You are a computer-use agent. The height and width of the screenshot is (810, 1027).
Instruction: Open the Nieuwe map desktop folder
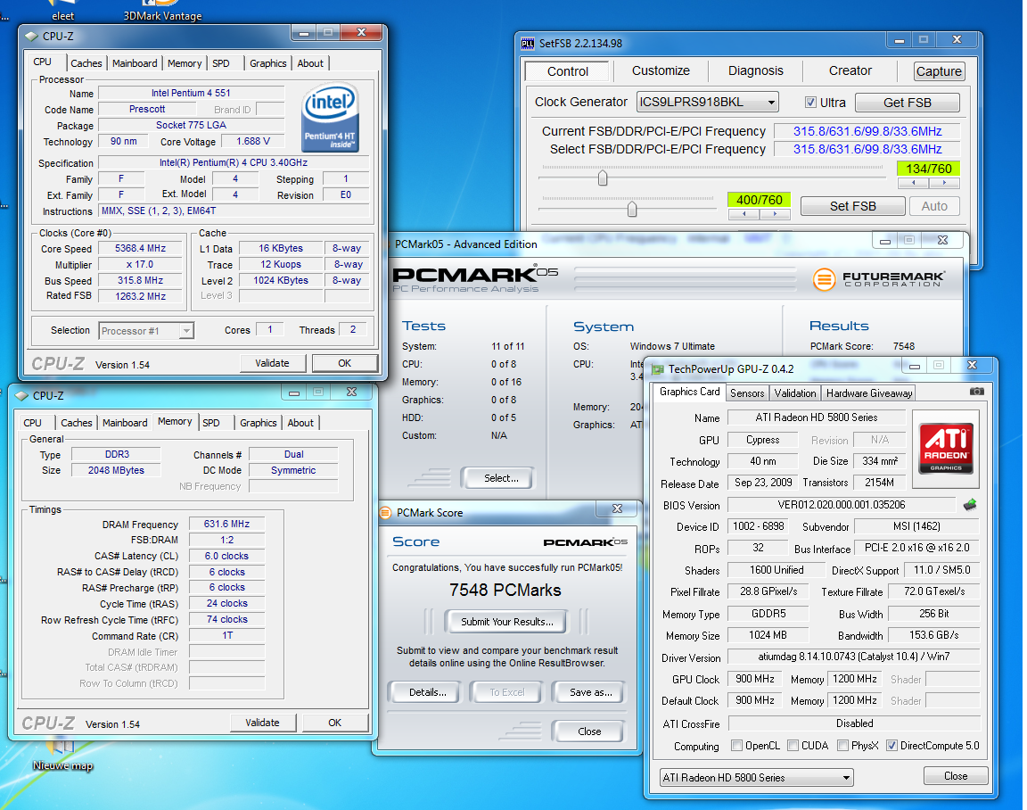tap(63, 756)
